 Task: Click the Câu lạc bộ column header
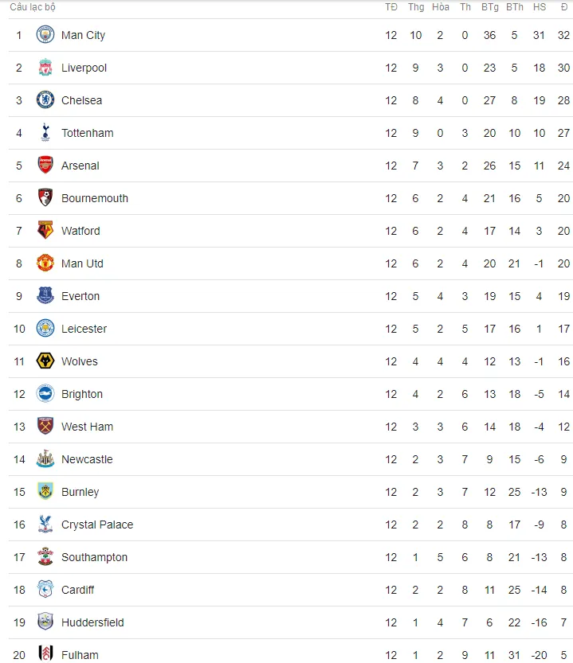point(33,7)
